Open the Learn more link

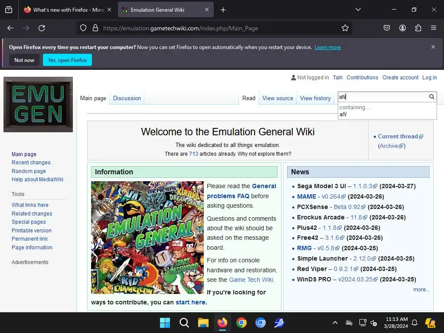pyautogui.click(x=328, y=47)
